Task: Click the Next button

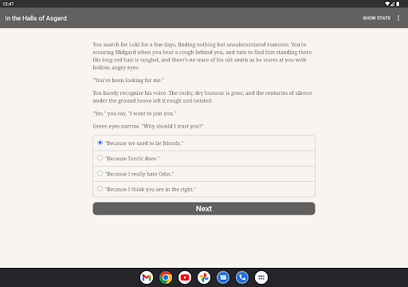Action: (204, 209)
